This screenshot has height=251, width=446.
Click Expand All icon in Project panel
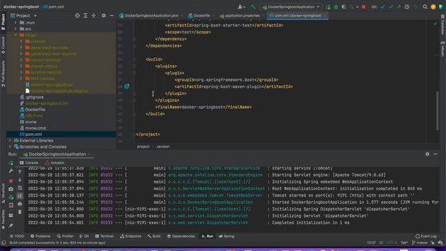point(85,15)
